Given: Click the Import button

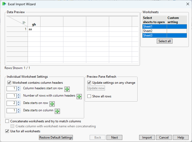Looking at the screenshot, I should coord(147,138).
